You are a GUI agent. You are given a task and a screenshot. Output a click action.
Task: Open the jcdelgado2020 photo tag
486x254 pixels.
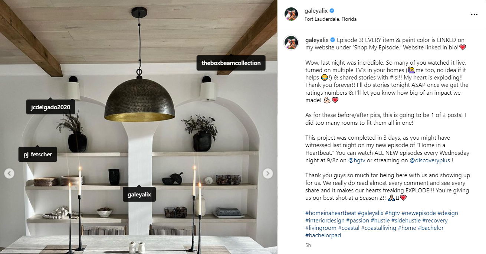51,107
